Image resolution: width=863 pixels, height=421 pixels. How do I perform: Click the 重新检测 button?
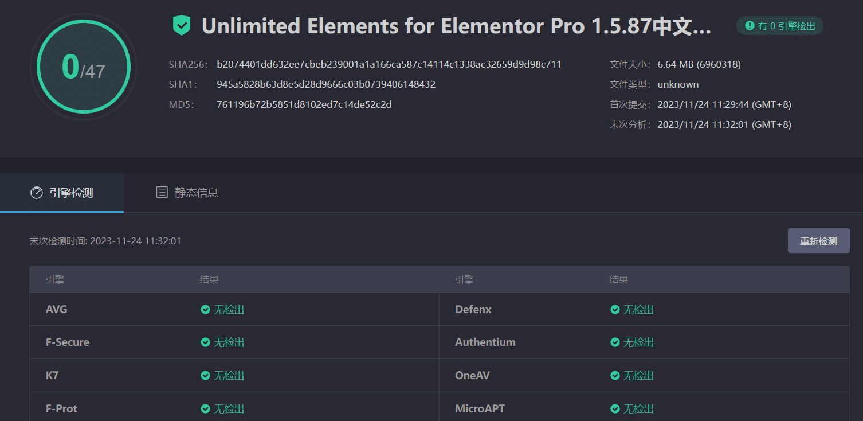point(818,241)
